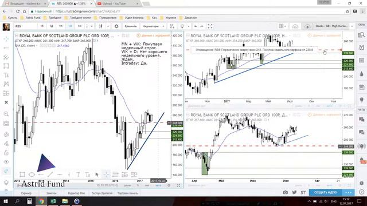This screenshot has width=367, height=206.
Task: Toggle lock all drawings in left sidebar
Action: click(6, 153)
